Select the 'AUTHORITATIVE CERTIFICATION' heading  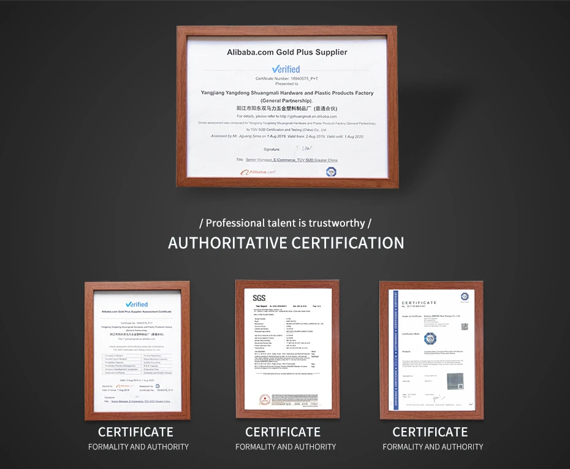(286, 243)
